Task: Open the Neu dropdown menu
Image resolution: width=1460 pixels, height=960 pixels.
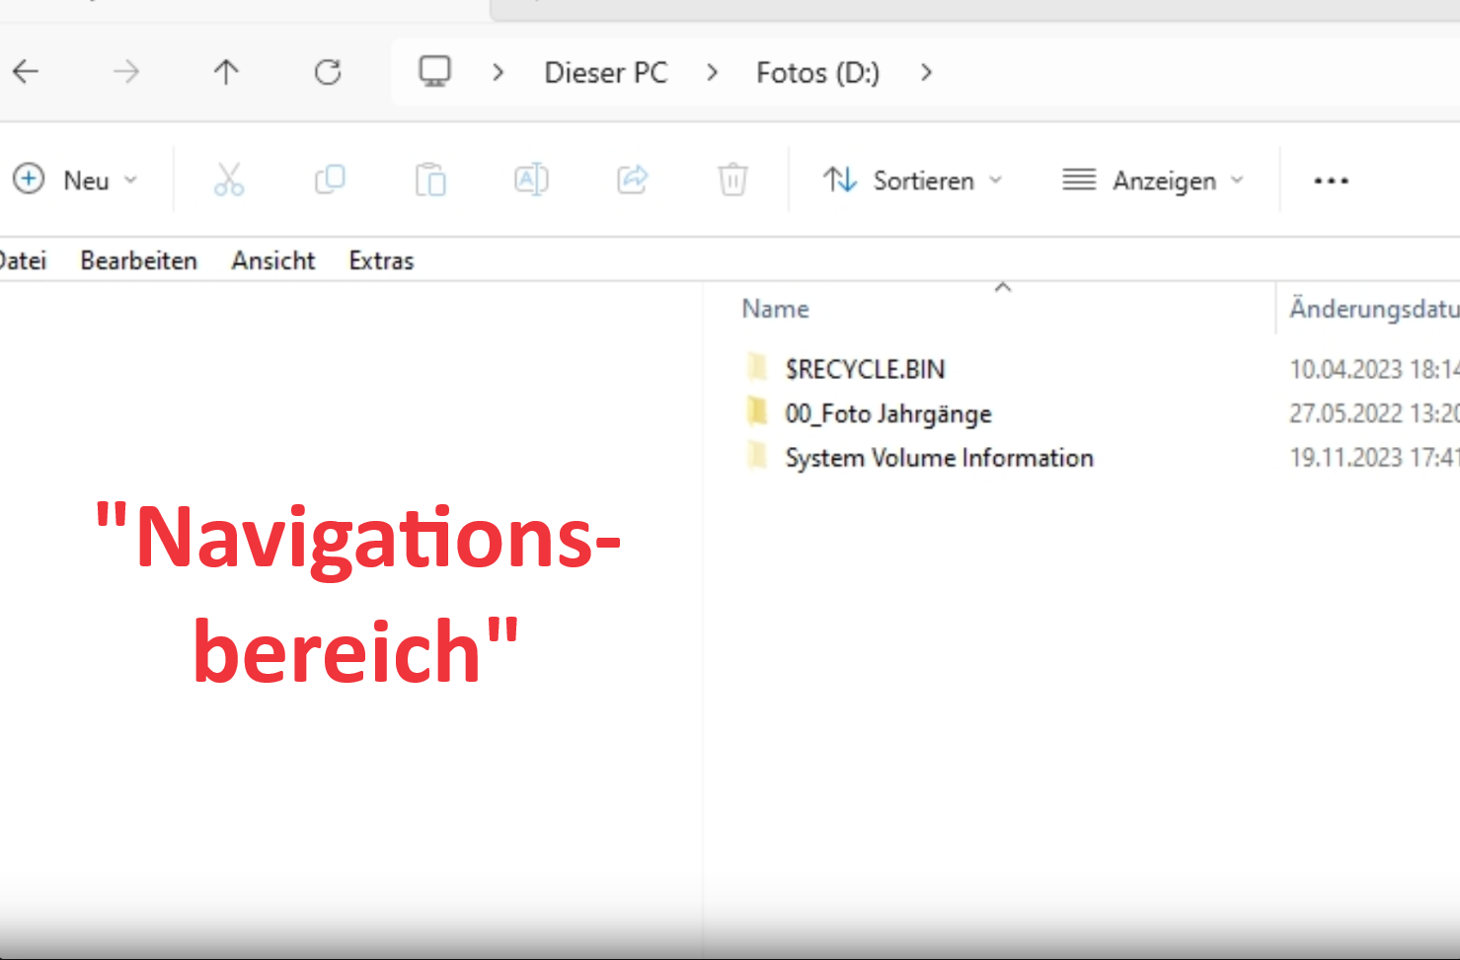Action: [x=75, y=180]
